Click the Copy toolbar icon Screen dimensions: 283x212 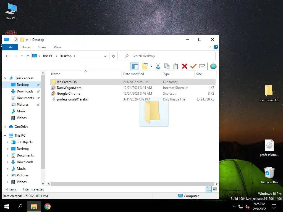[x=167, y=66]
